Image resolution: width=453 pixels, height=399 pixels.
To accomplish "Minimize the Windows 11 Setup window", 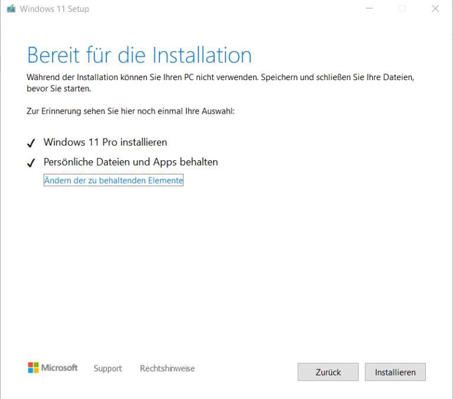I will (x=369, y=9).
